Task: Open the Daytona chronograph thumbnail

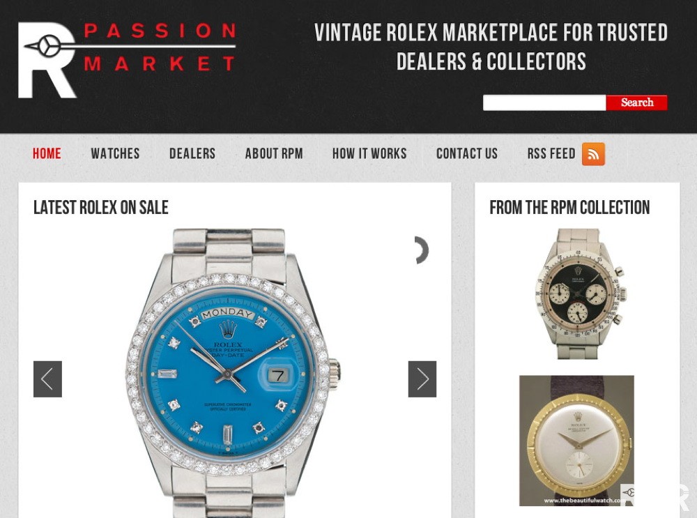Action: point(580,294)
